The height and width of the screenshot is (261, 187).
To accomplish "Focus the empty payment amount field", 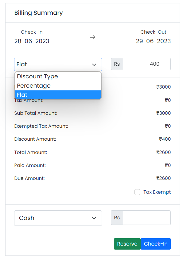I will (x=146, y=218).
